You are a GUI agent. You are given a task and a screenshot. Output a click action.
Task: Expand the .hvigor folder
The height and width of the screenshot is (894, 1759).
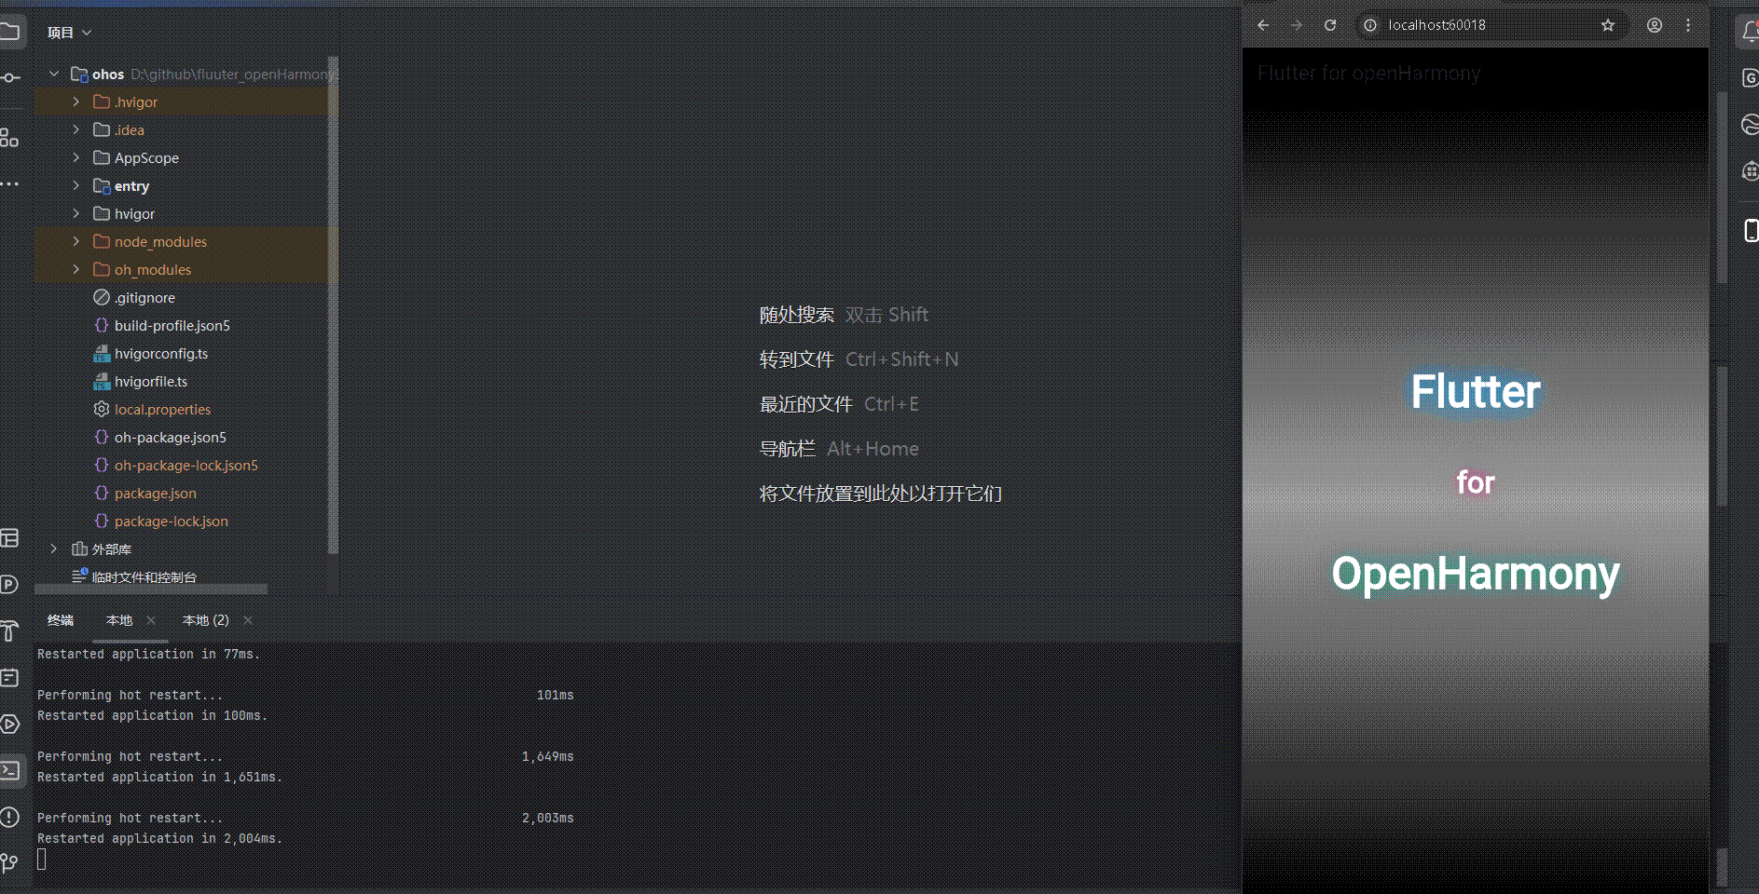pyautogui.click(x=76, y=102)
